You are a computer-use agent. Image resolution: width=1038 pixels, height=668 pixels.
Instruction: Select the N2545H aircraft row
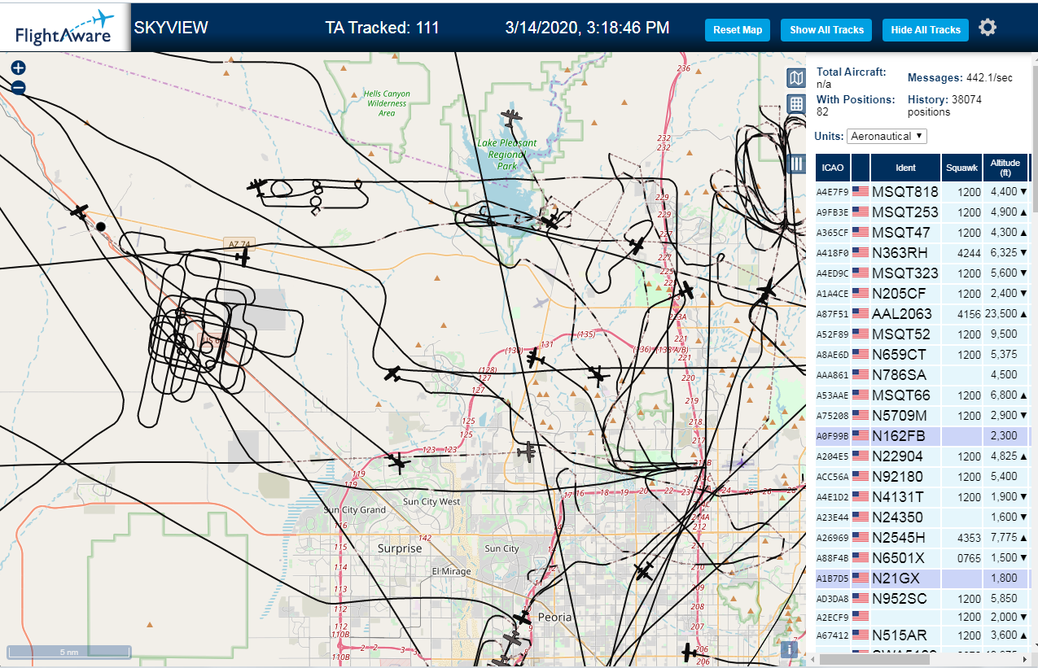pos(922,538)
